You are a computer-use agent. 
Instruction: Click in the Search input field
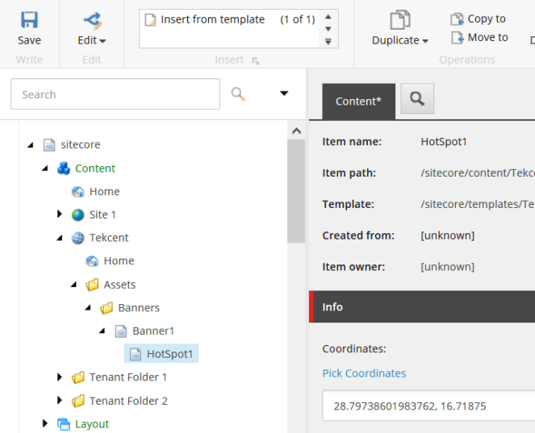(115, 94)
